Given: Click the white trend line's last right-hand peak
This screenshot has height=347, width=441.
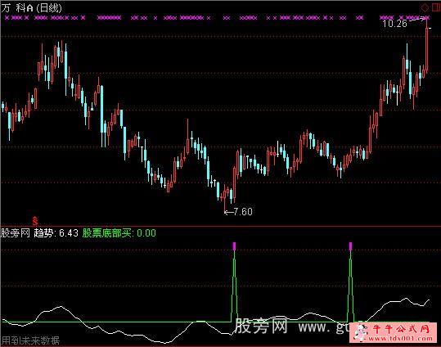Looking at the screenshot, I should 429,300.
